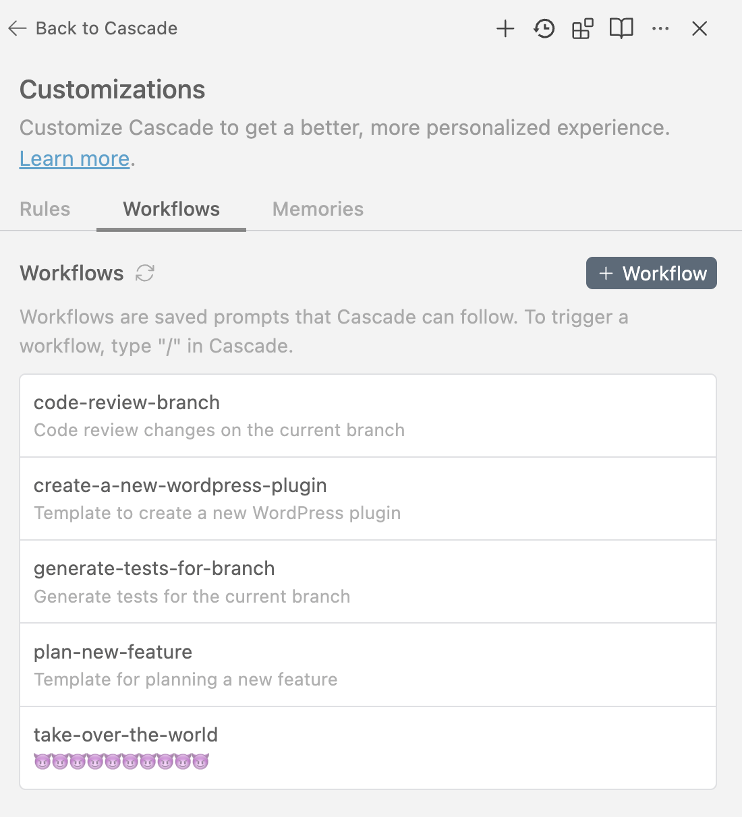Switch to the Memories tab

point(318,209)
